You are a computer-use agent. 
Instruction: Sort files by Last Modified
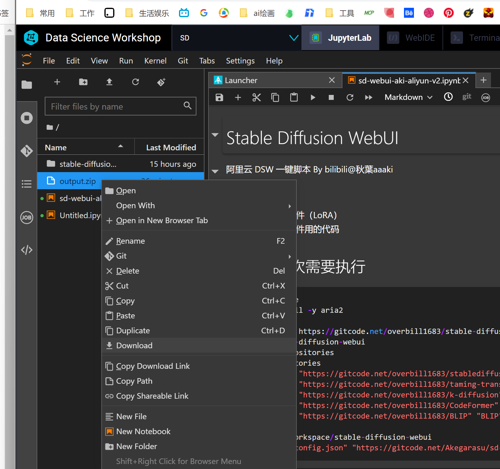170,147
